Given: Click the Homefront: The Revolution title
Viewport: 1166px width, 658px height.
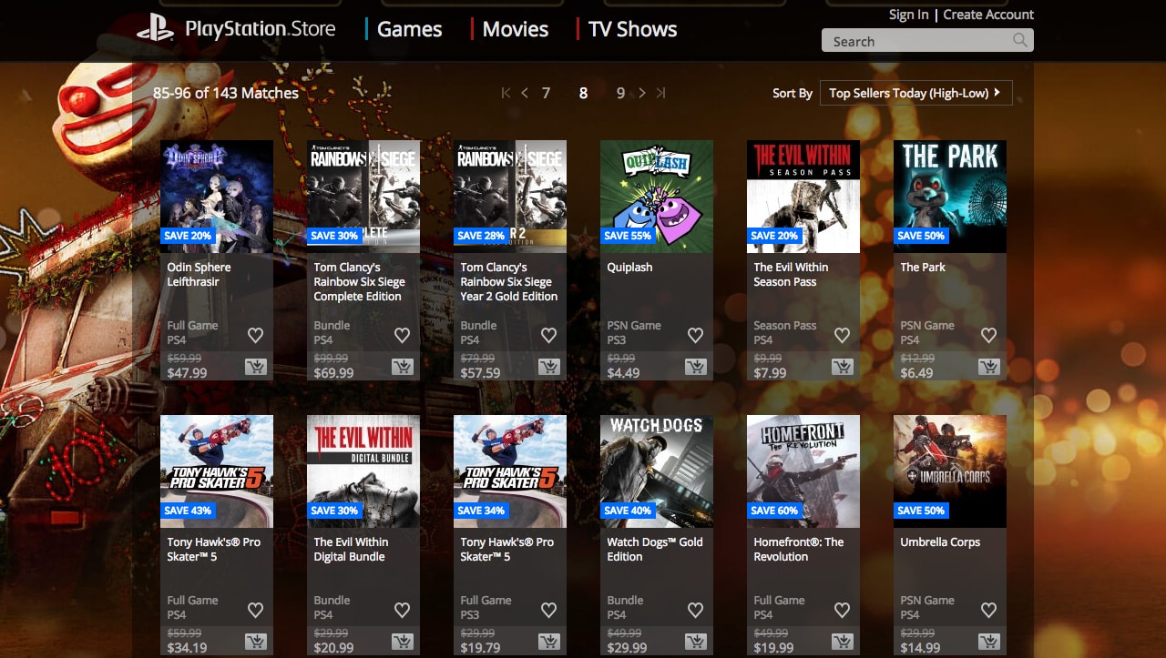Looking at the screenshot, I should tap(799, 550).
